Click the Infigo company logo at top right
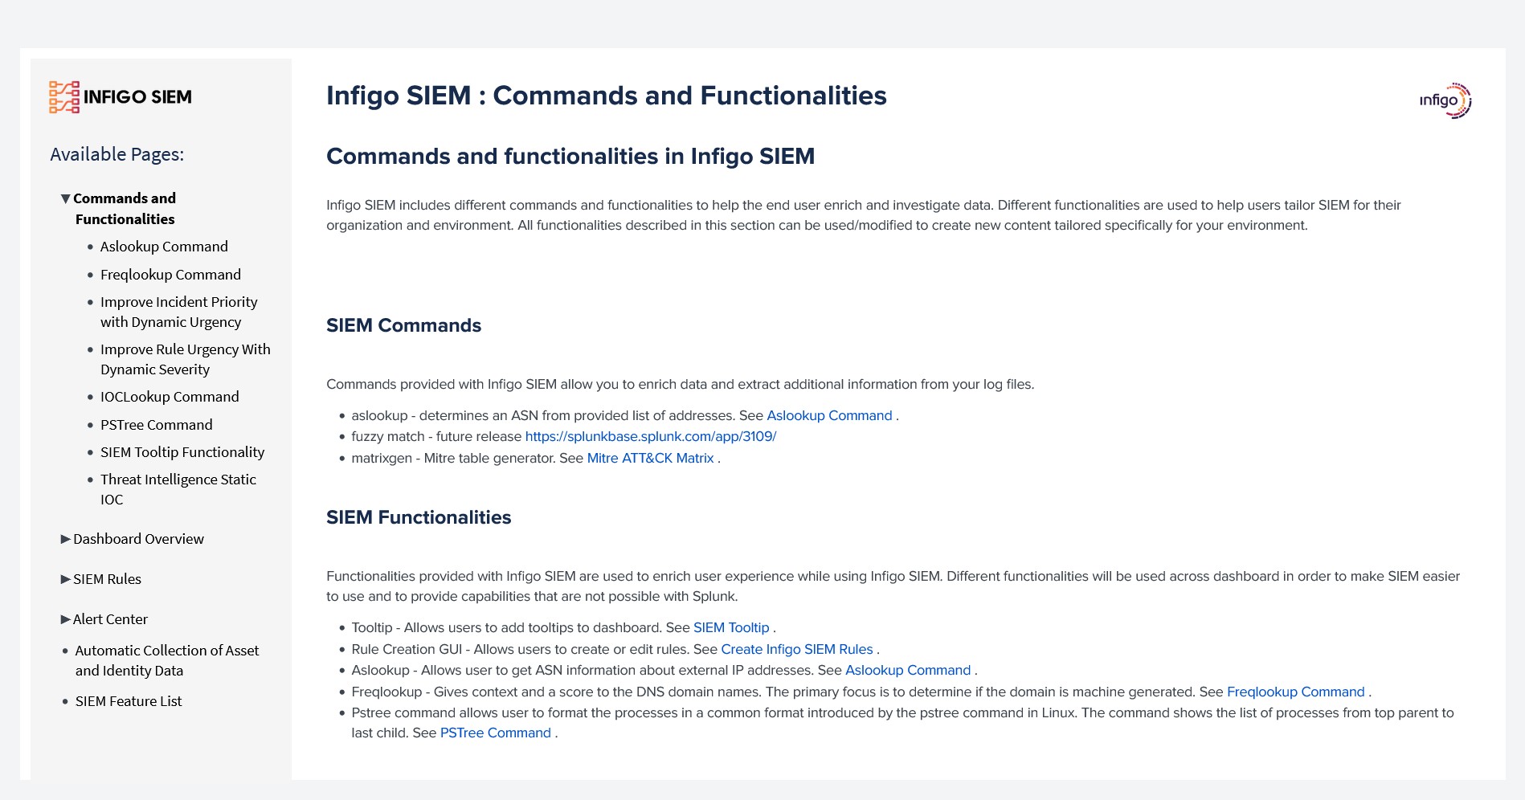Screen dimensions: 1525x800 [x=1445, y=100]
